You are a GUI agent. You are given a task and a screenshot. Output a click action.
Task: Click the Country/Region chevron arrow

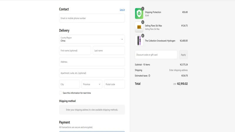(122, 39)
